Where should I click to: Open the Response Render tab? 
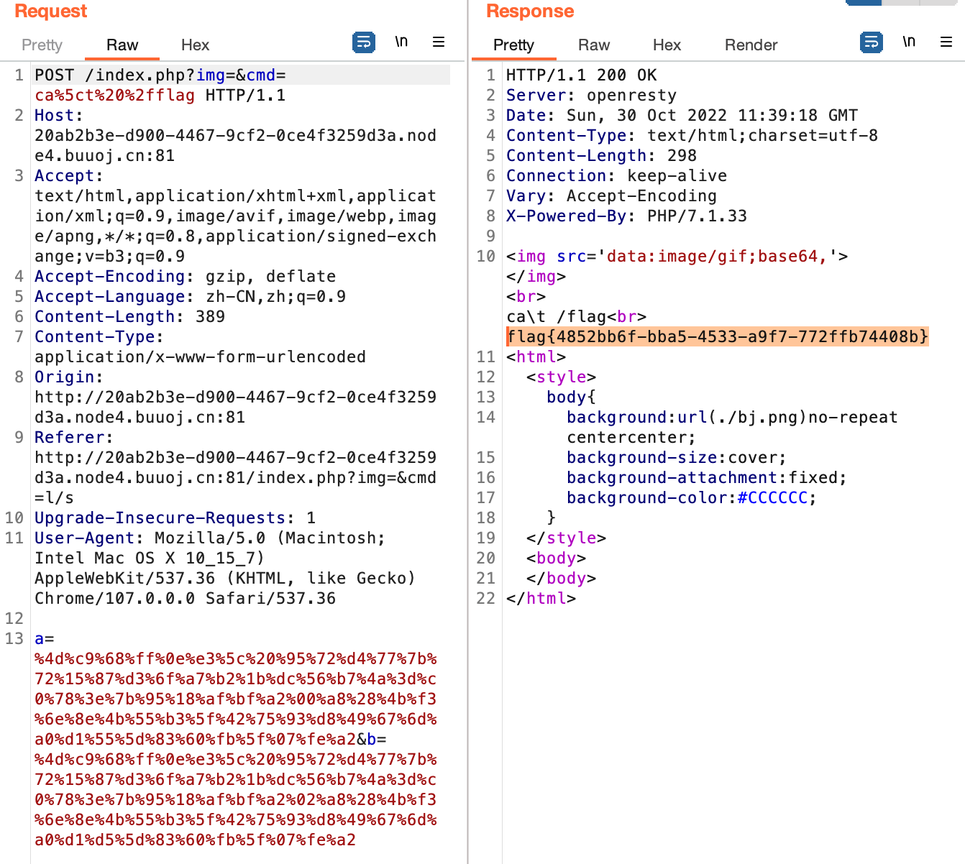coord(751,45)
